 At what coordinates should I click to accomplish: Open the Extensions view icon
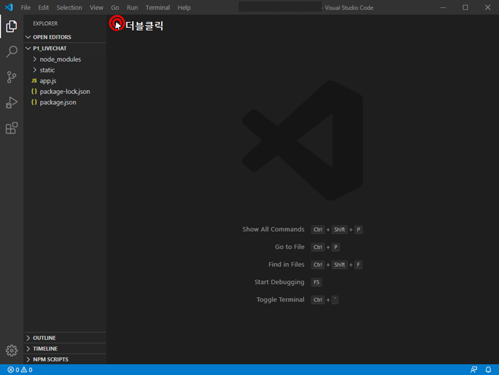click(x=12, y=128)
